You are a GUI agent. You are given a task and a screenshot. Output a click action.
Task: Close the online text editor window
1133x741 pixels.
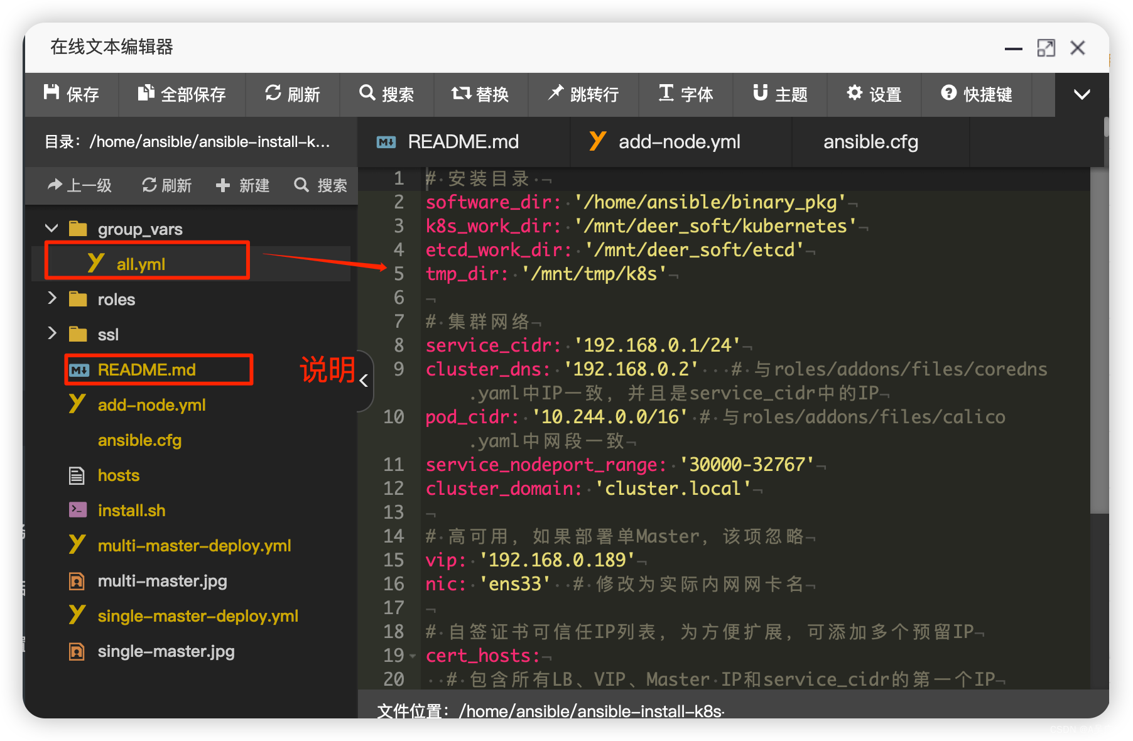pos(1078,48)
